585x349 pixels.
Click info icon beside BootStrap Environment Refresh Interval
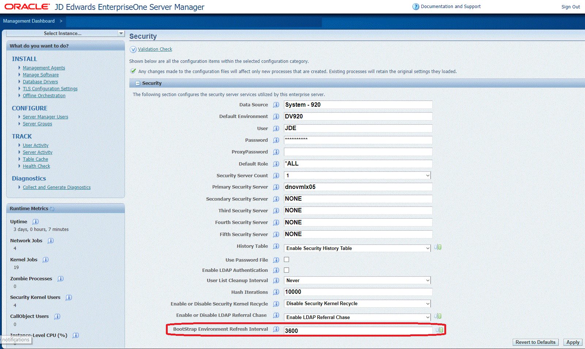(276, 329)
